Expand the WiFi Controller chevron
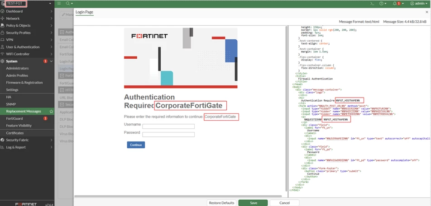This screenshot has width=431, height=206. point(52,54)
